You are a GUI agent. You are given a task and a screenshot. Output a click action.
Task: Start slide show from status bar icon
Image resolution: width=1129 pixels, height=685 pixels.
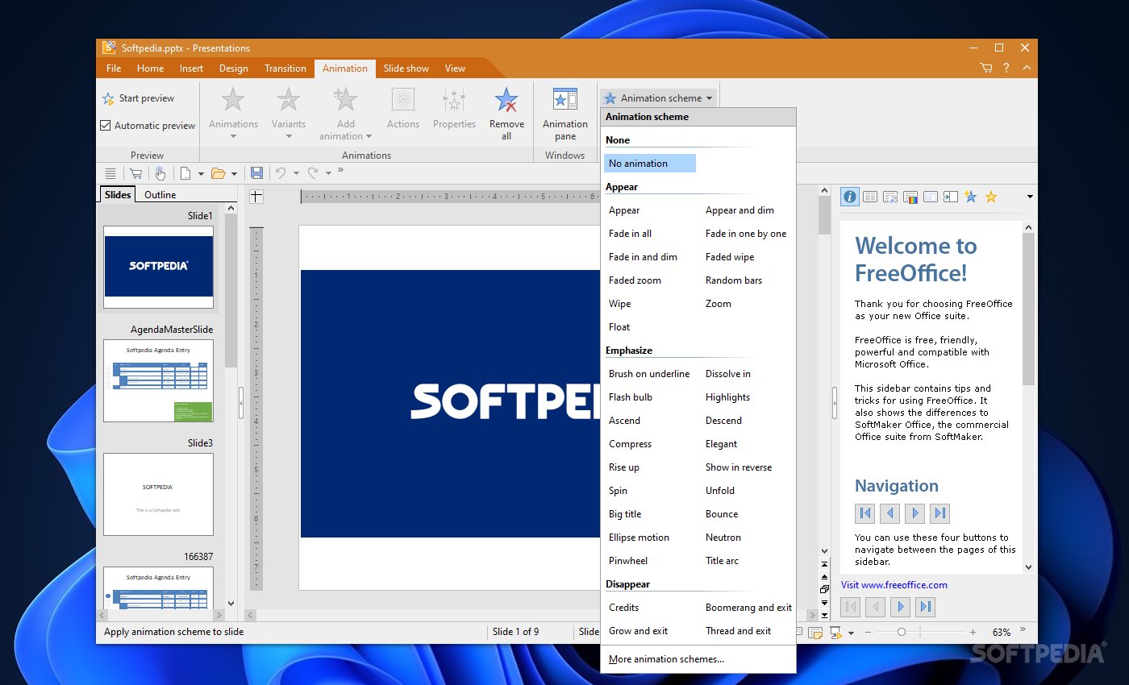click(835, 633)
